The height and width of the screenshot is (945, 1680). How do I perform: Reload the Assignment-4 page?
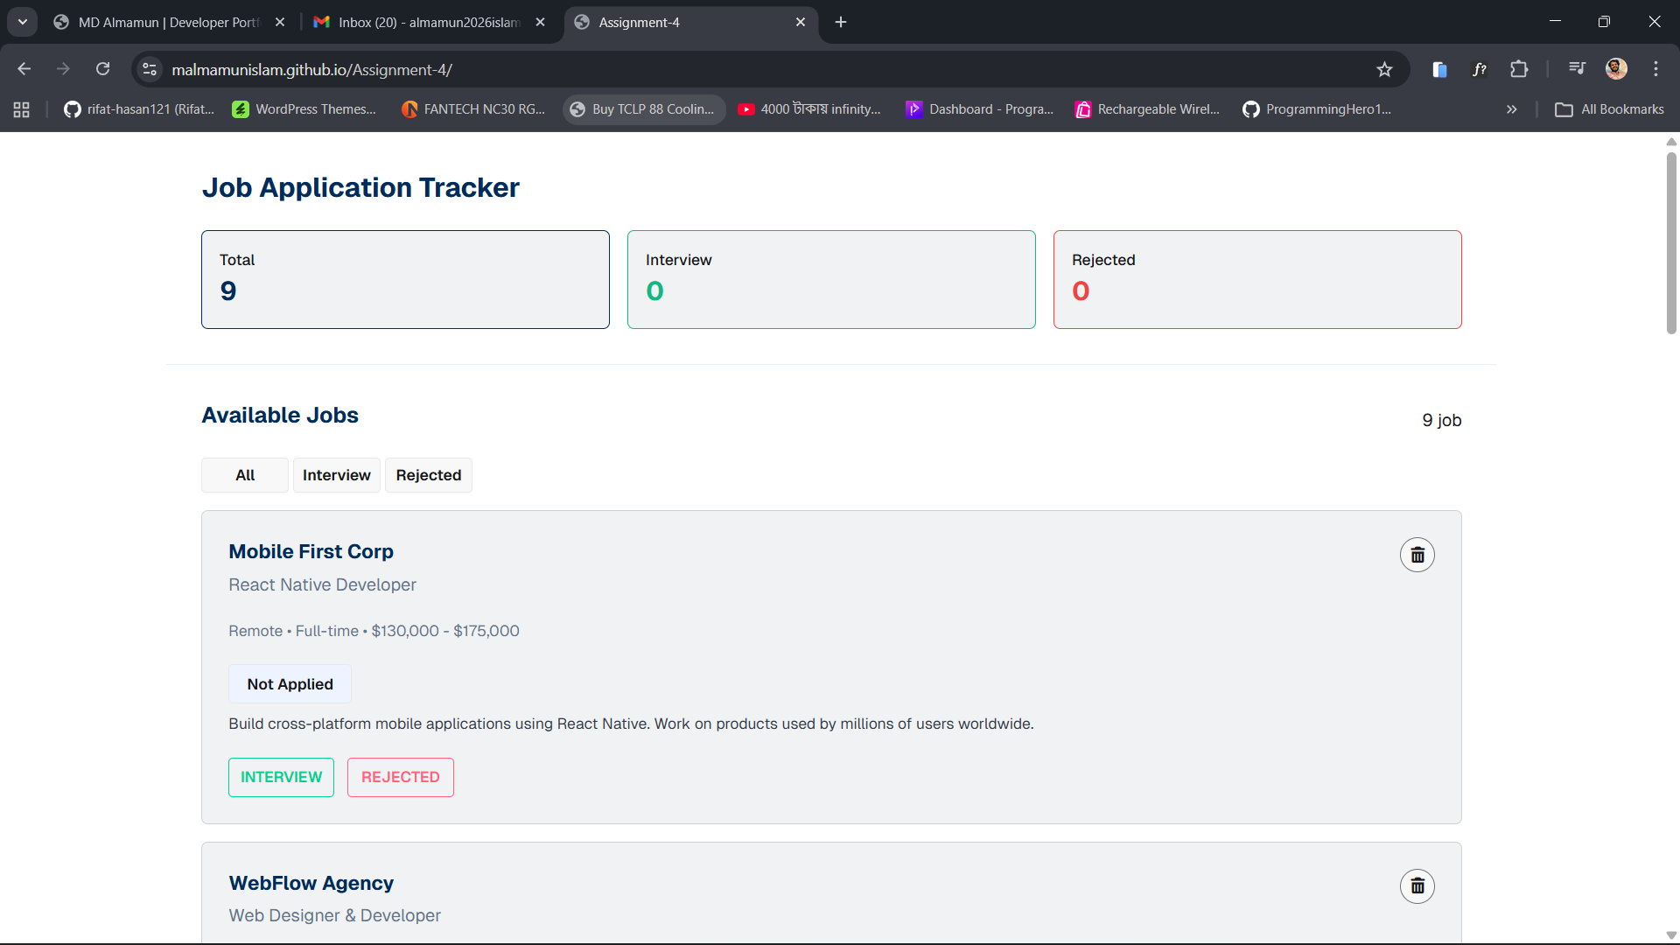[x=102, y=69]
